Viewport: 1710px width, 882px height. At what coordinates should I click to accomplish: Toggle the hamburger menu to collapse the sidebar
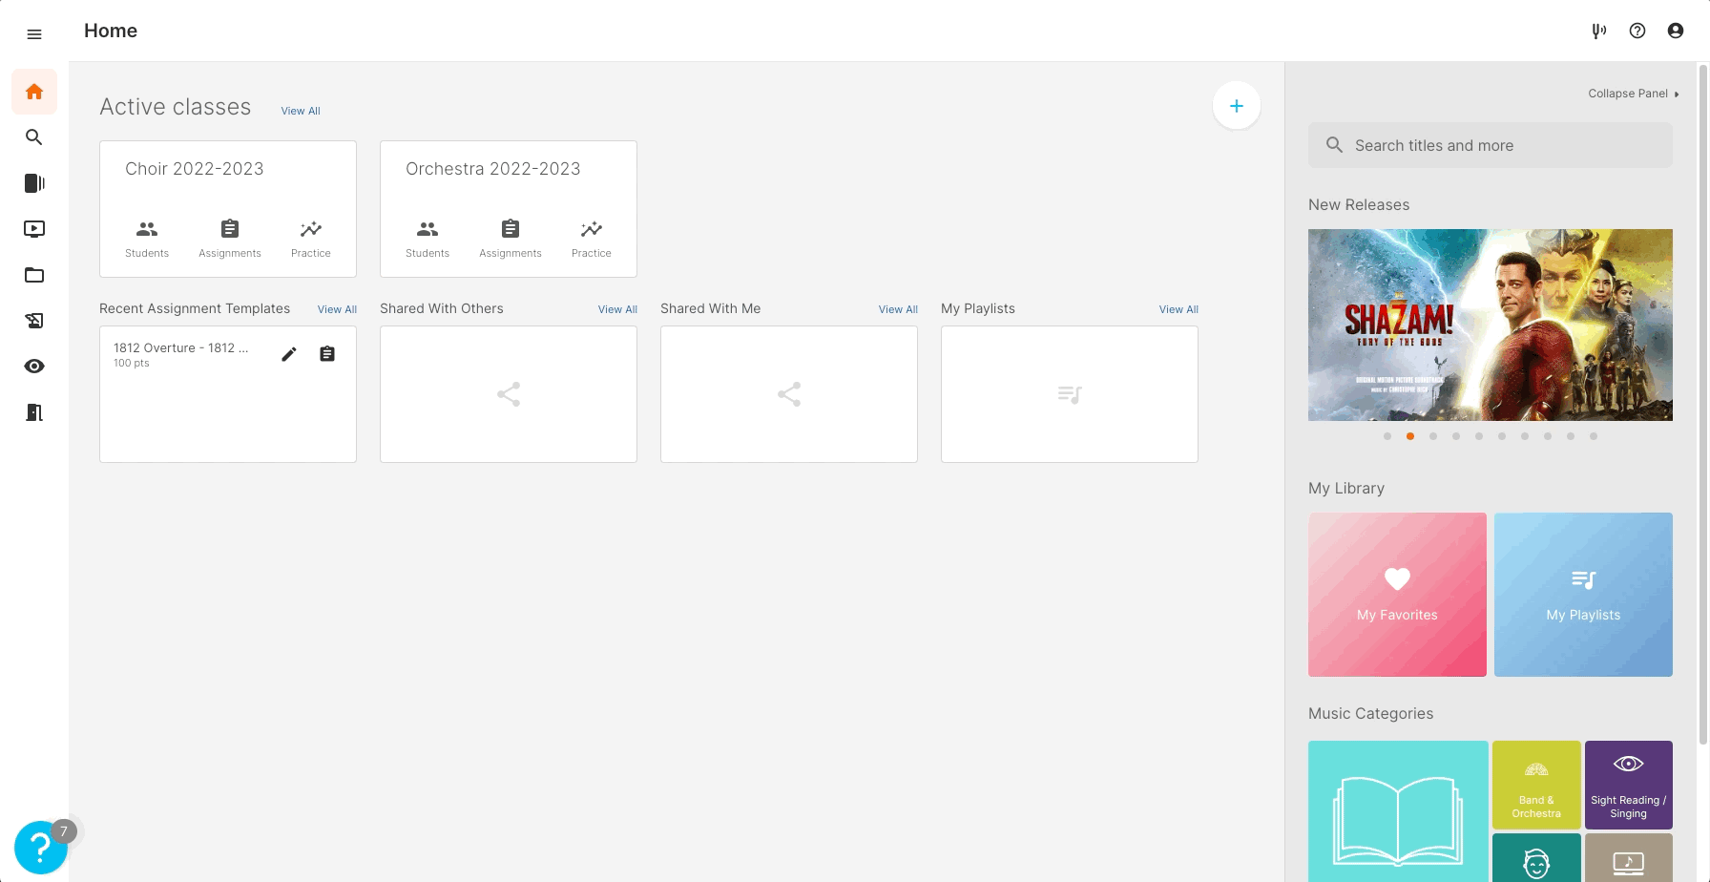(34, 33)
